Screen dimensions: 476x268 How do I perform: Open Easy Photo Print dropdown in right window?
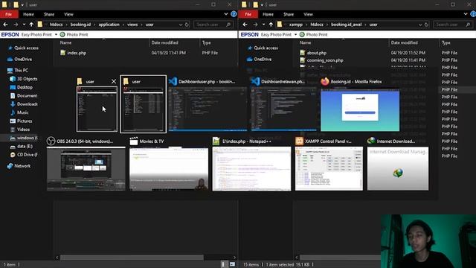pyautogui.click(x=295, y=35)
